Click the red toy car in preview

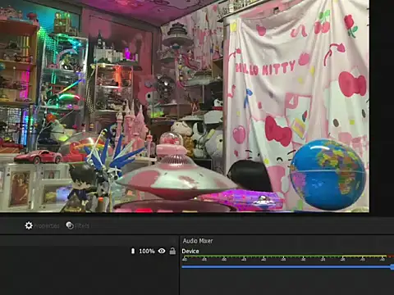pos(39,157)
